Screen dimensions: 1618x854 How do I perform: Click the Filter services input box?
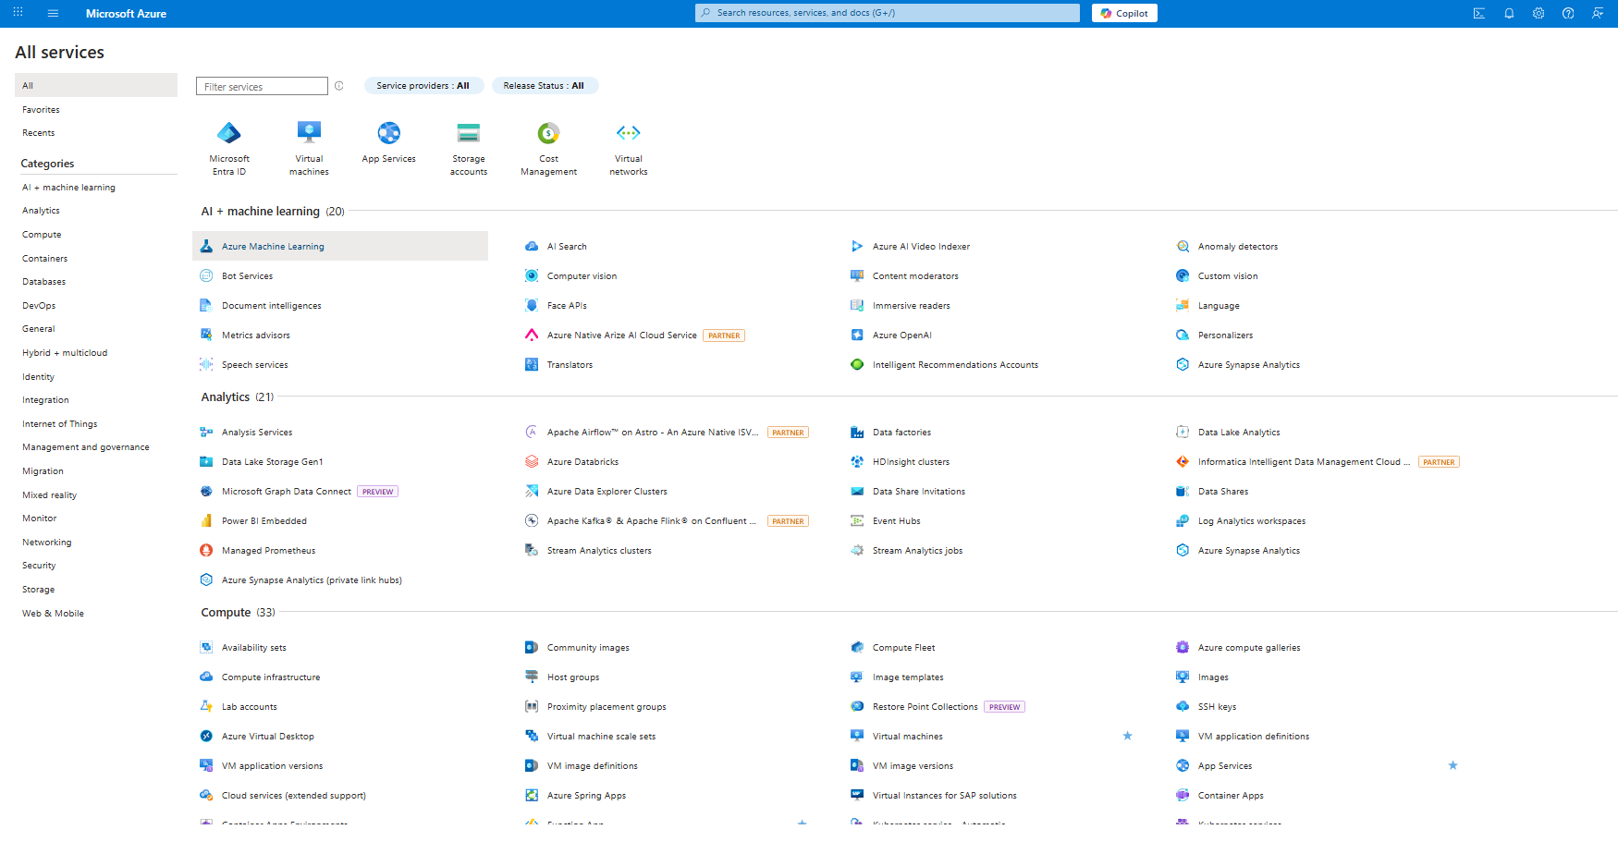pos(262,87)
